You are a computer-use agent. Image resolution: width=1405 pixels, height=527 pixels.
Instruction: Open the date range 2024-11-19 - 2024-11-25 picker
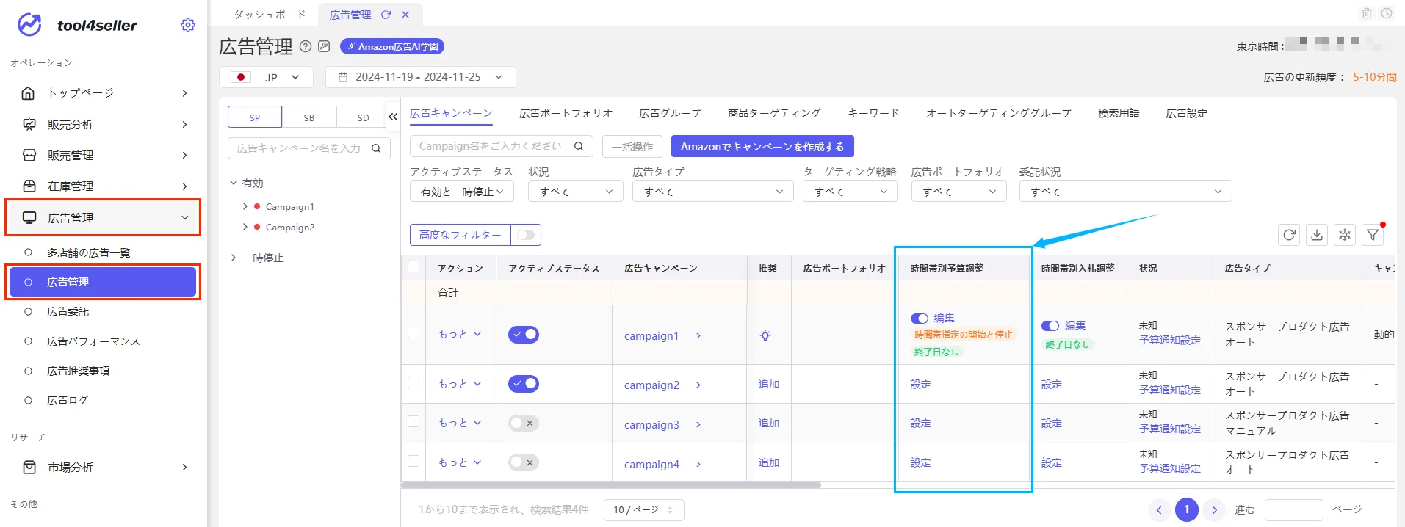point(421,77)
